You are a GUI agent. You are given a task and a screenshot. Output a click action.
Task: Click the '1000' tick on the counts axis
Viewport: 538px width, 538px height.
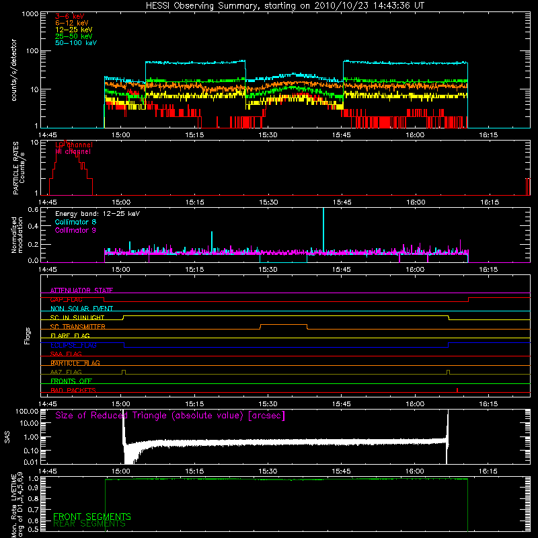click(x=30, y=14)
